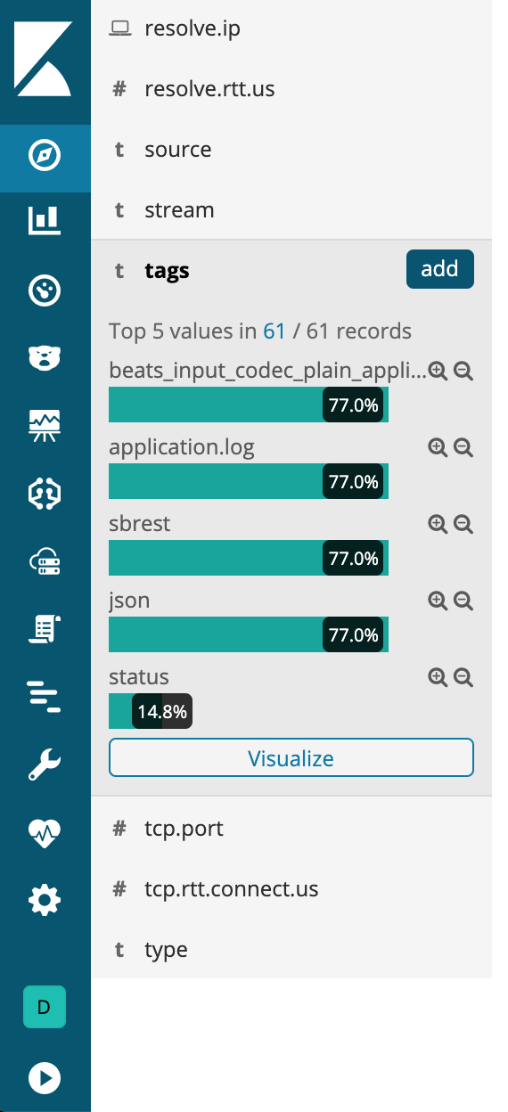This screenshot has width=508, height=1112.
Task: Expand the resolve.rtt.us field
Action: click(x=291, y=89)
